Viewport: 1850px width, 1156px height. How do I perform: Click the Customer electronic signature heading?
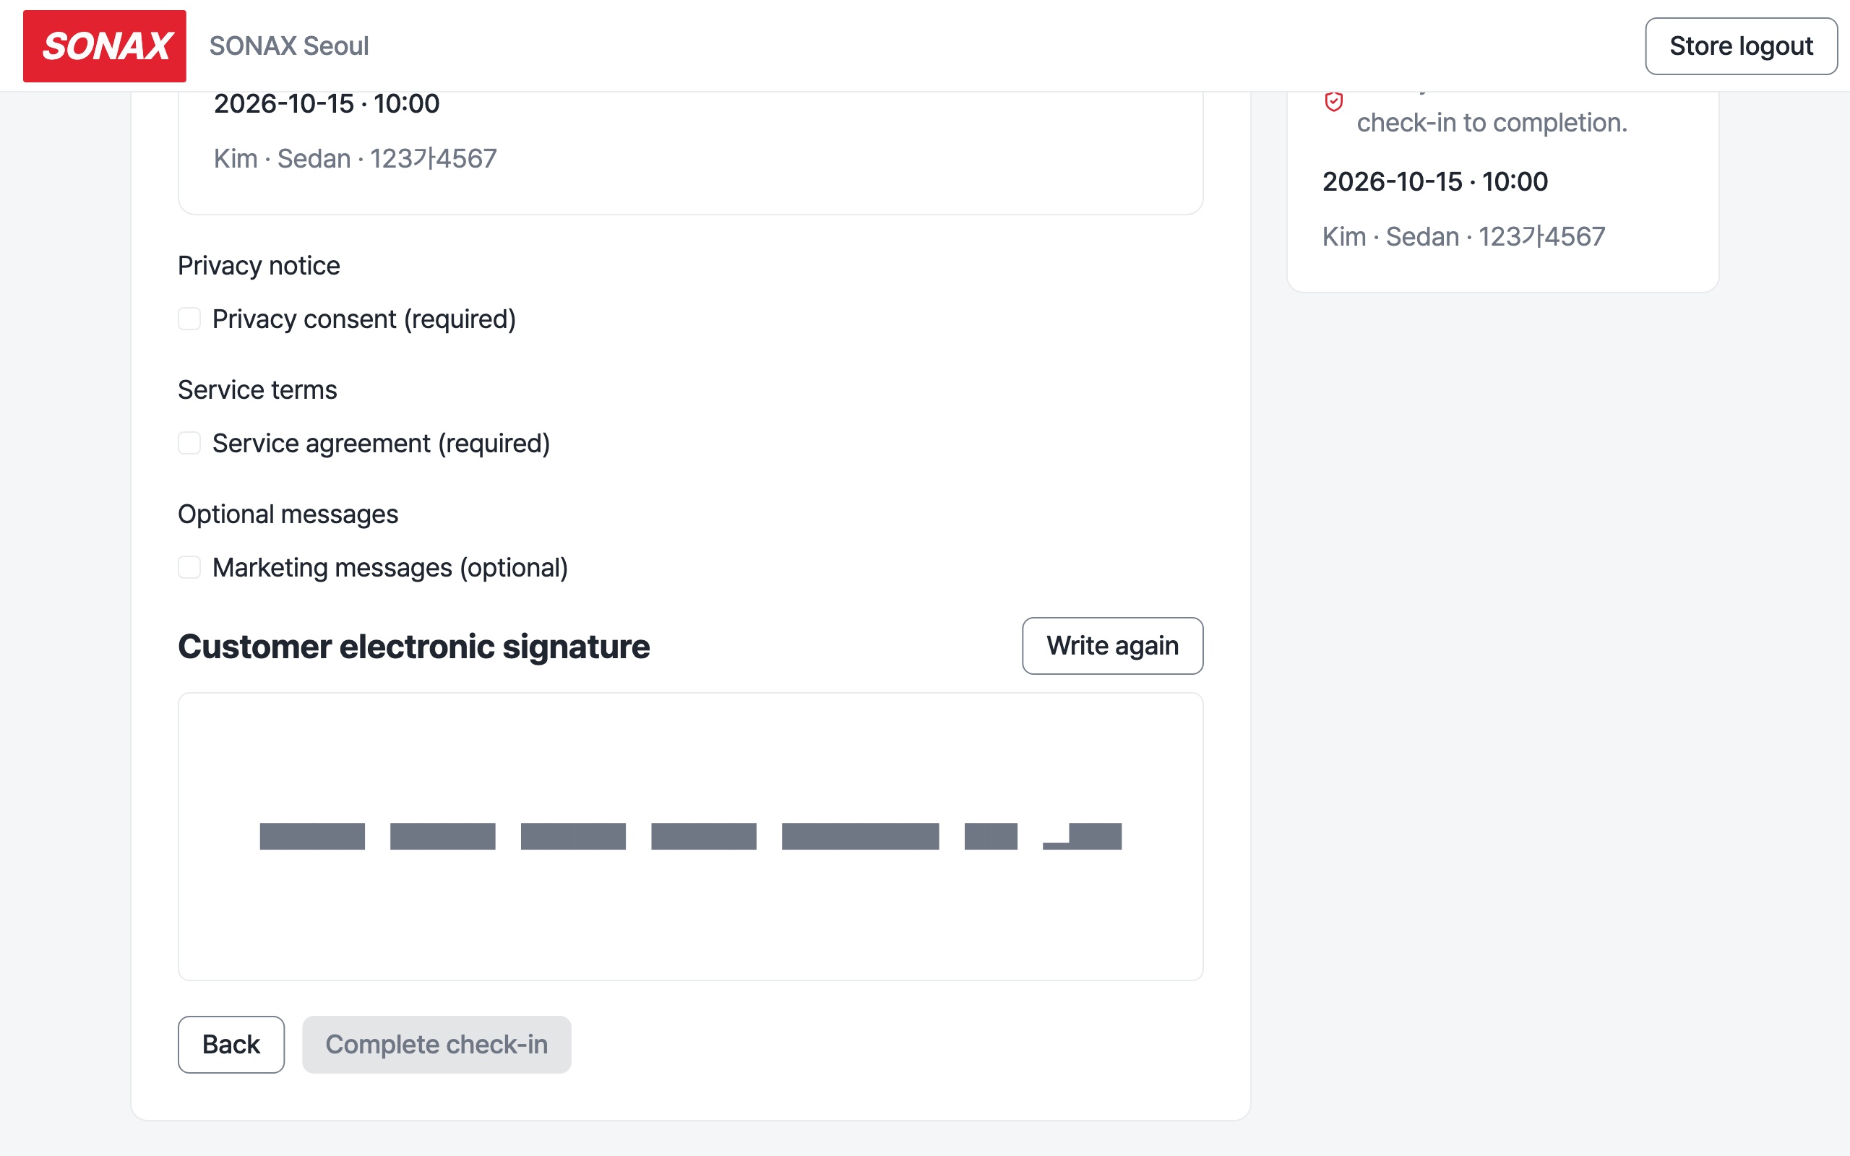413,646
